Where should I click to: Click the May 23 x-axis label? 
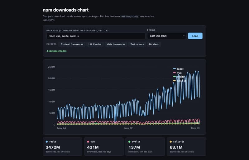pos(195,128)
